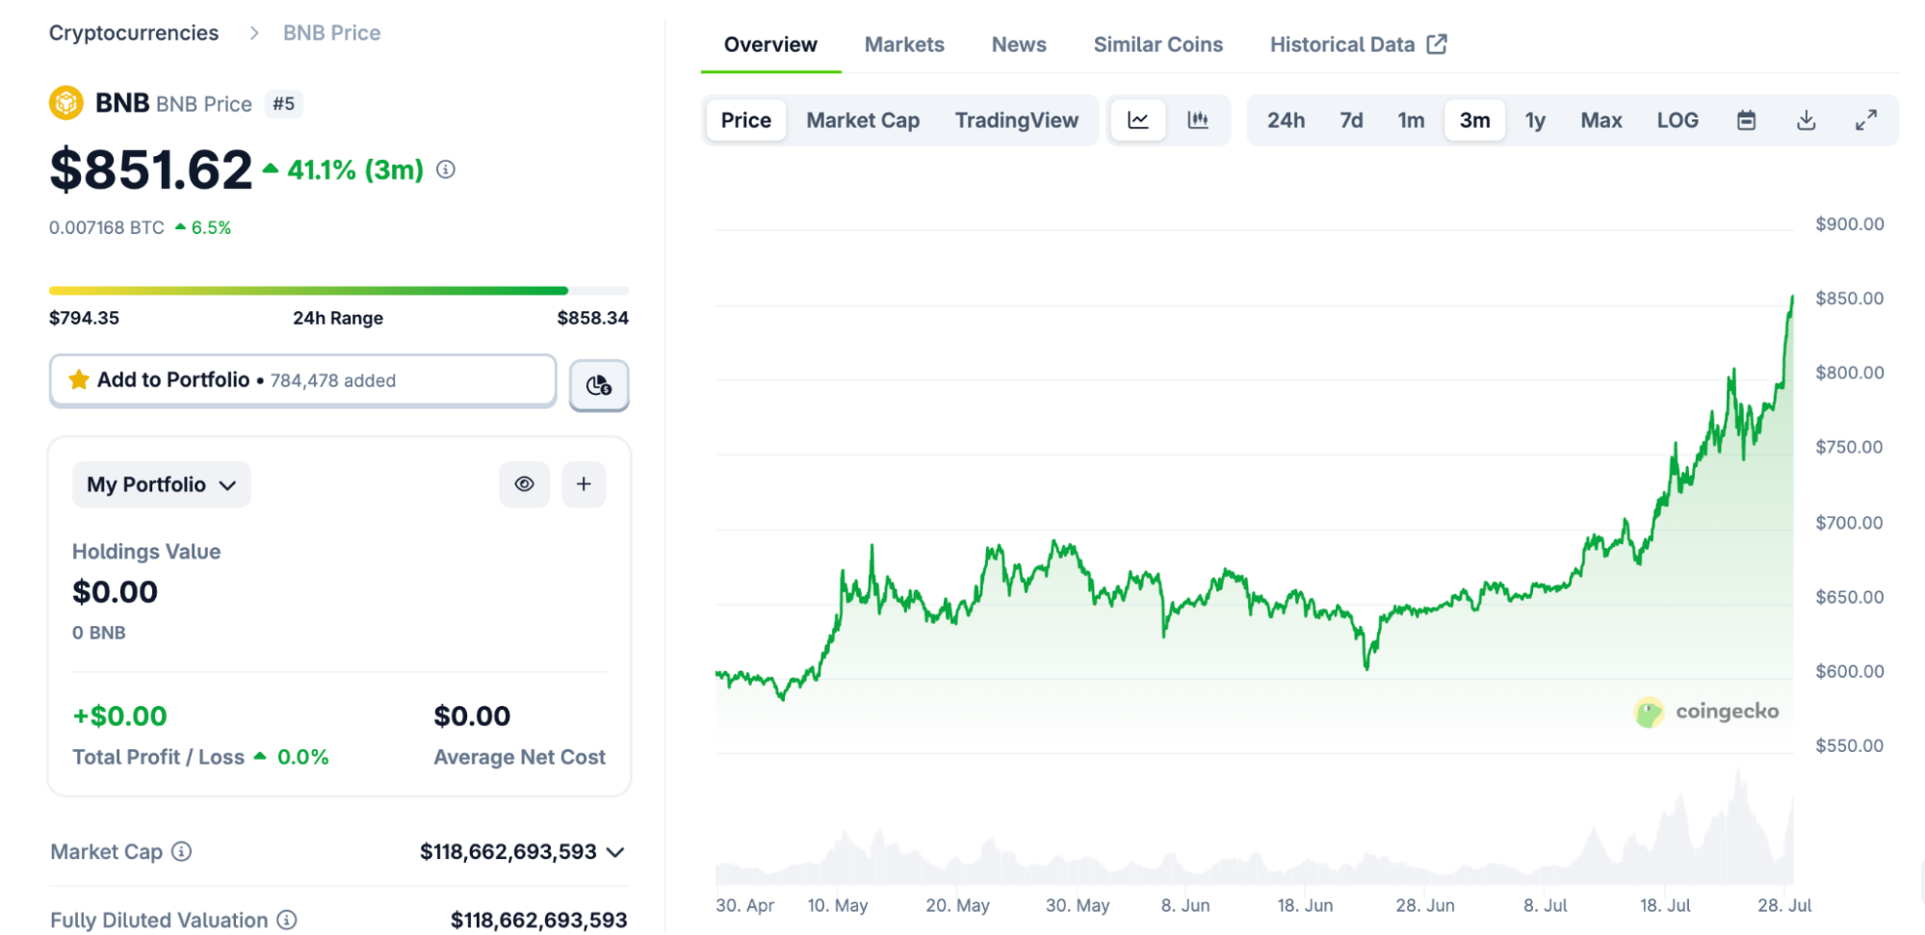This screenshot has height=935, width=1925.
Task: Toggle the eye icon to hide portfolio values
Action: 524,484
